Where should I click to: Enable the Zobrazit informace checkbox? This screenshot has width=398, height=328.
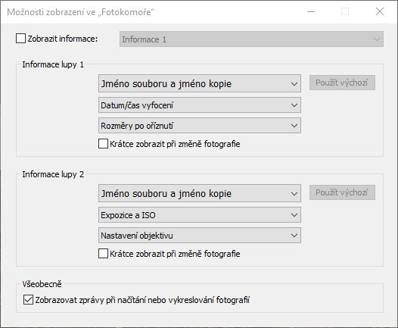pos(20,39)
